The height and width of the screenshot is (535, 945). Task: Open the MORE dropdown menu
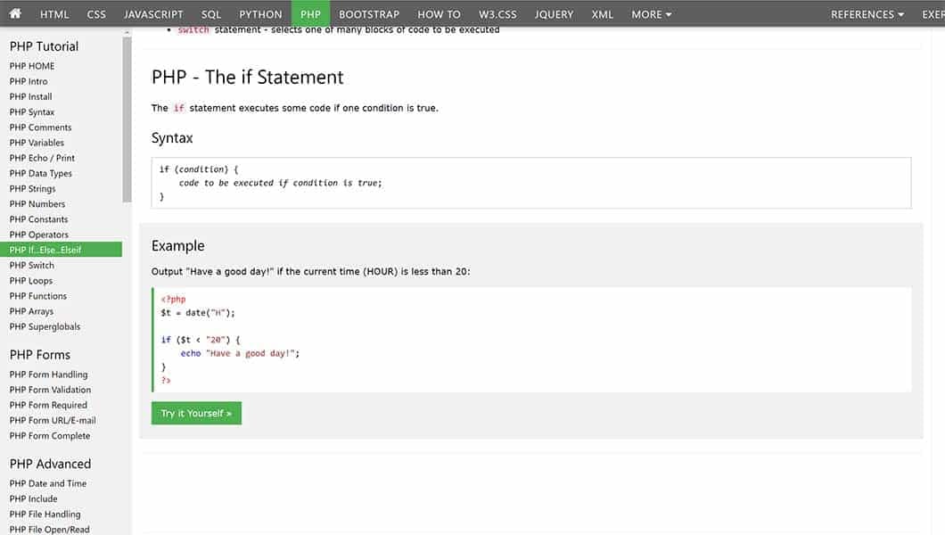(x=650, y=13)
